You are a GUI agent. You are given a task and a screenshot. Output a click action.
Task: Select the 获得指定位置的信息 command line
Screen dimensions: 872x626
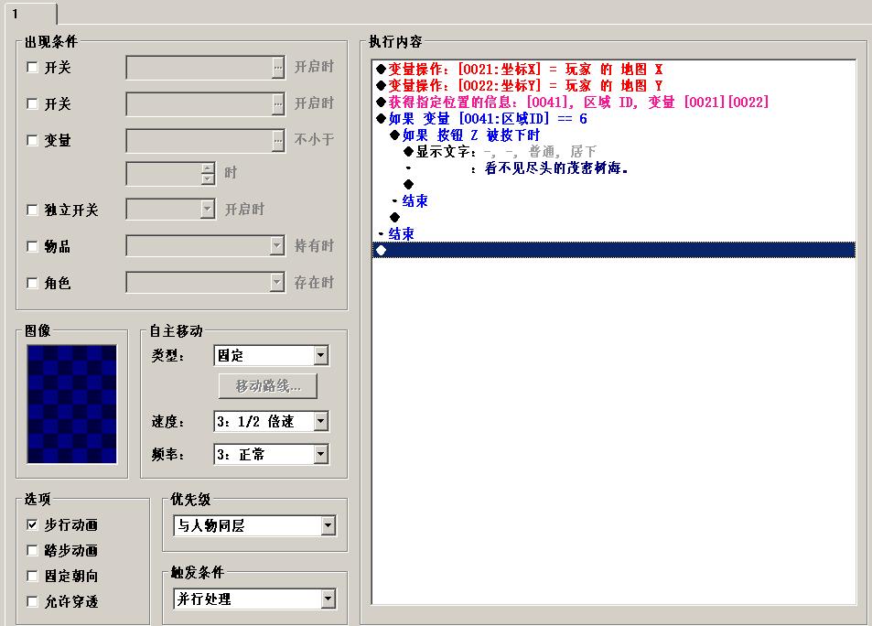tap(614, 102)
